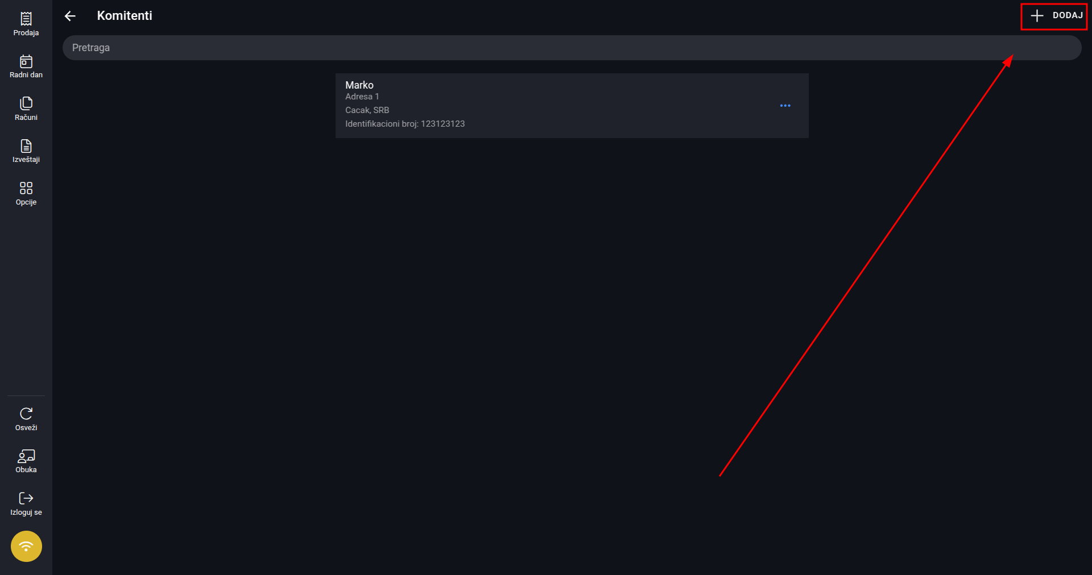Go to Radni dan in sidebar
Viewport: 1092px width, 575px height.
pos(26,66)
